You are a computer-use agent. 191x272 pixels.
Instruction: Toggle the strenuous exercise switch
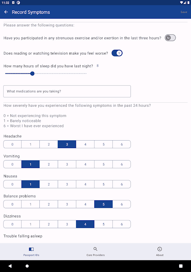pos(170,38)
